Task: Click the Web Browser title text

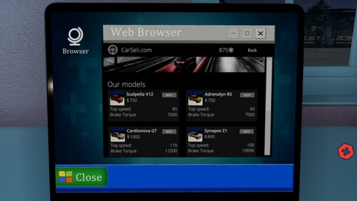Action: pyautogui.click(x=146, y=32)
